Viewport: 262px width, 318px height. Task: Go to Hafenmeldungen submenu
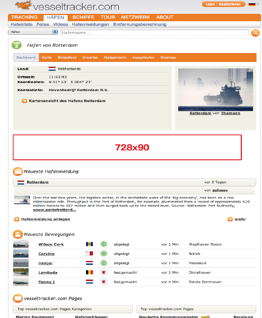(91, 25)
